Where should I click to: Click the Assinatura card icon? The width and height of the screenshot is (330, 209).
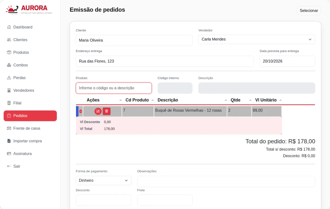[x=9, y=154]
